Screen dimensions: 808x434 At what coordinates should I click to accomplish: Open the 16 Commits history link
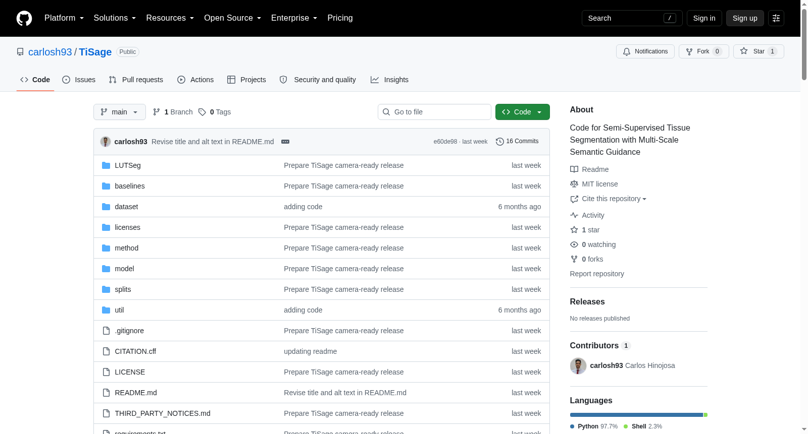[x=517, y=142]
